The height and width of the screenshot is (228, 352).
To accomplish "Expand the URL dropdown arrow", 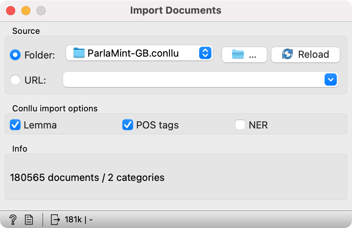I will click(330, 80).
